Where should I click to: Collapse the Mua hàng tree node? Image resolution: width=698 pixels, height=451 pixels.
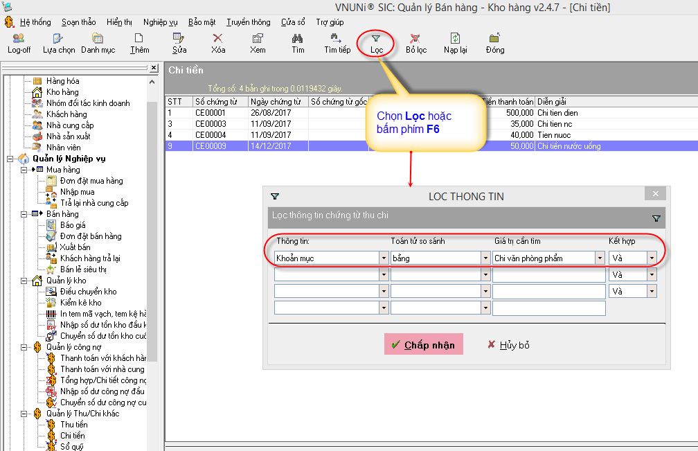pos(24,170)
